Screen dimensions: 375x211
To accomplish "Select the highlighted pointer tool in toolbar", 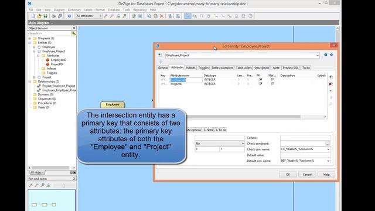I will (187, 16).
